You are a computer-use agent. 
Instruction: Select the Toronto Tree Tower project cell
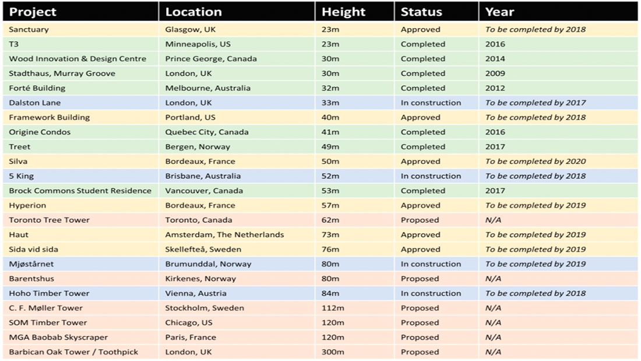click(x=50, y=220)
